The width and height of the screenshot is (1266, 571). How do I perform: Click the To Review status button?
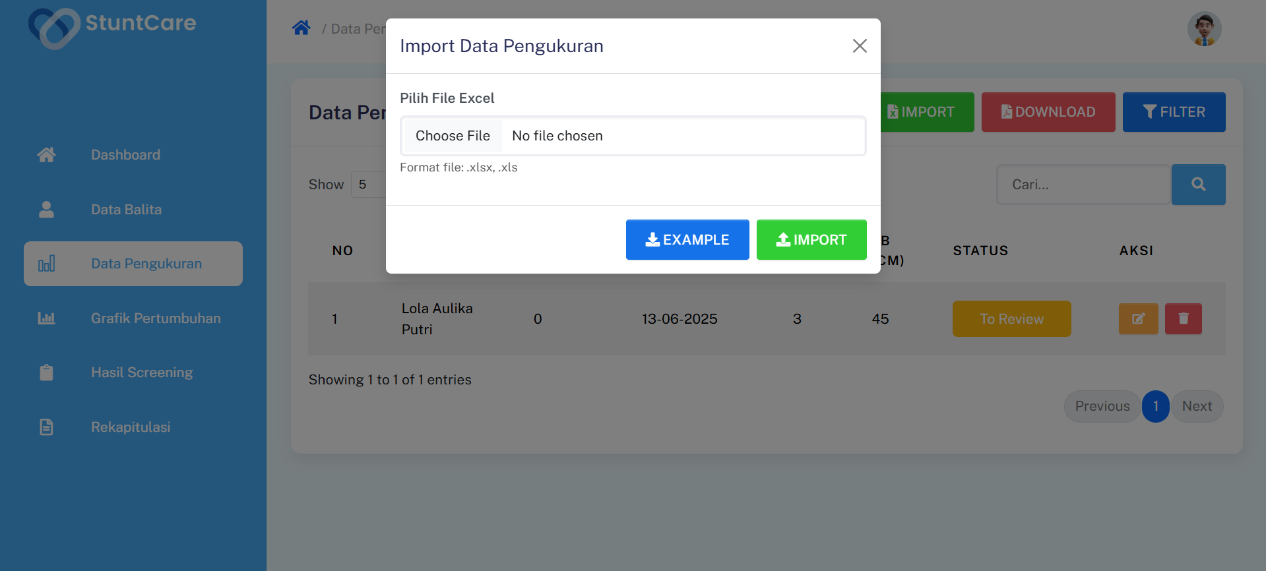coord(1011,319)
